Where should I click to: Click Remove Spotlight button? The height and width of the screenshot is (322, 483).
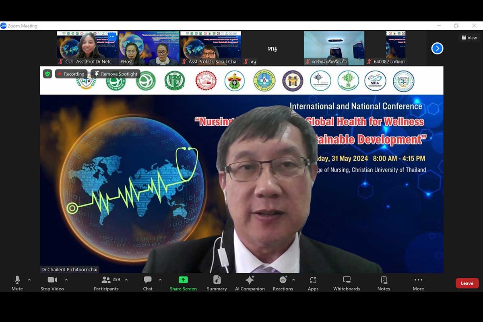116,74
